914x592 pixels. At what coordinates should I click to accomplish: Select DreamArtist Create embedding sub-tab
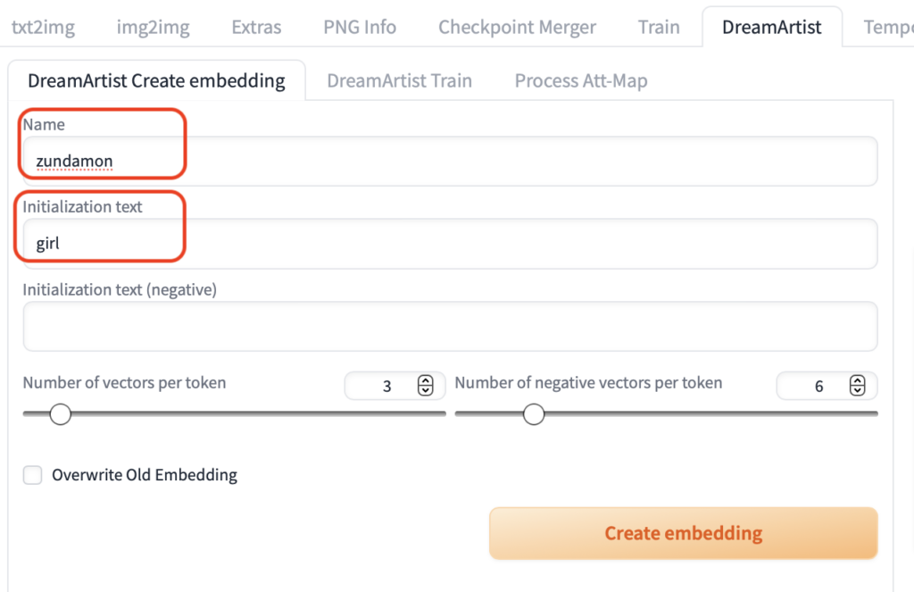[156, 80]
